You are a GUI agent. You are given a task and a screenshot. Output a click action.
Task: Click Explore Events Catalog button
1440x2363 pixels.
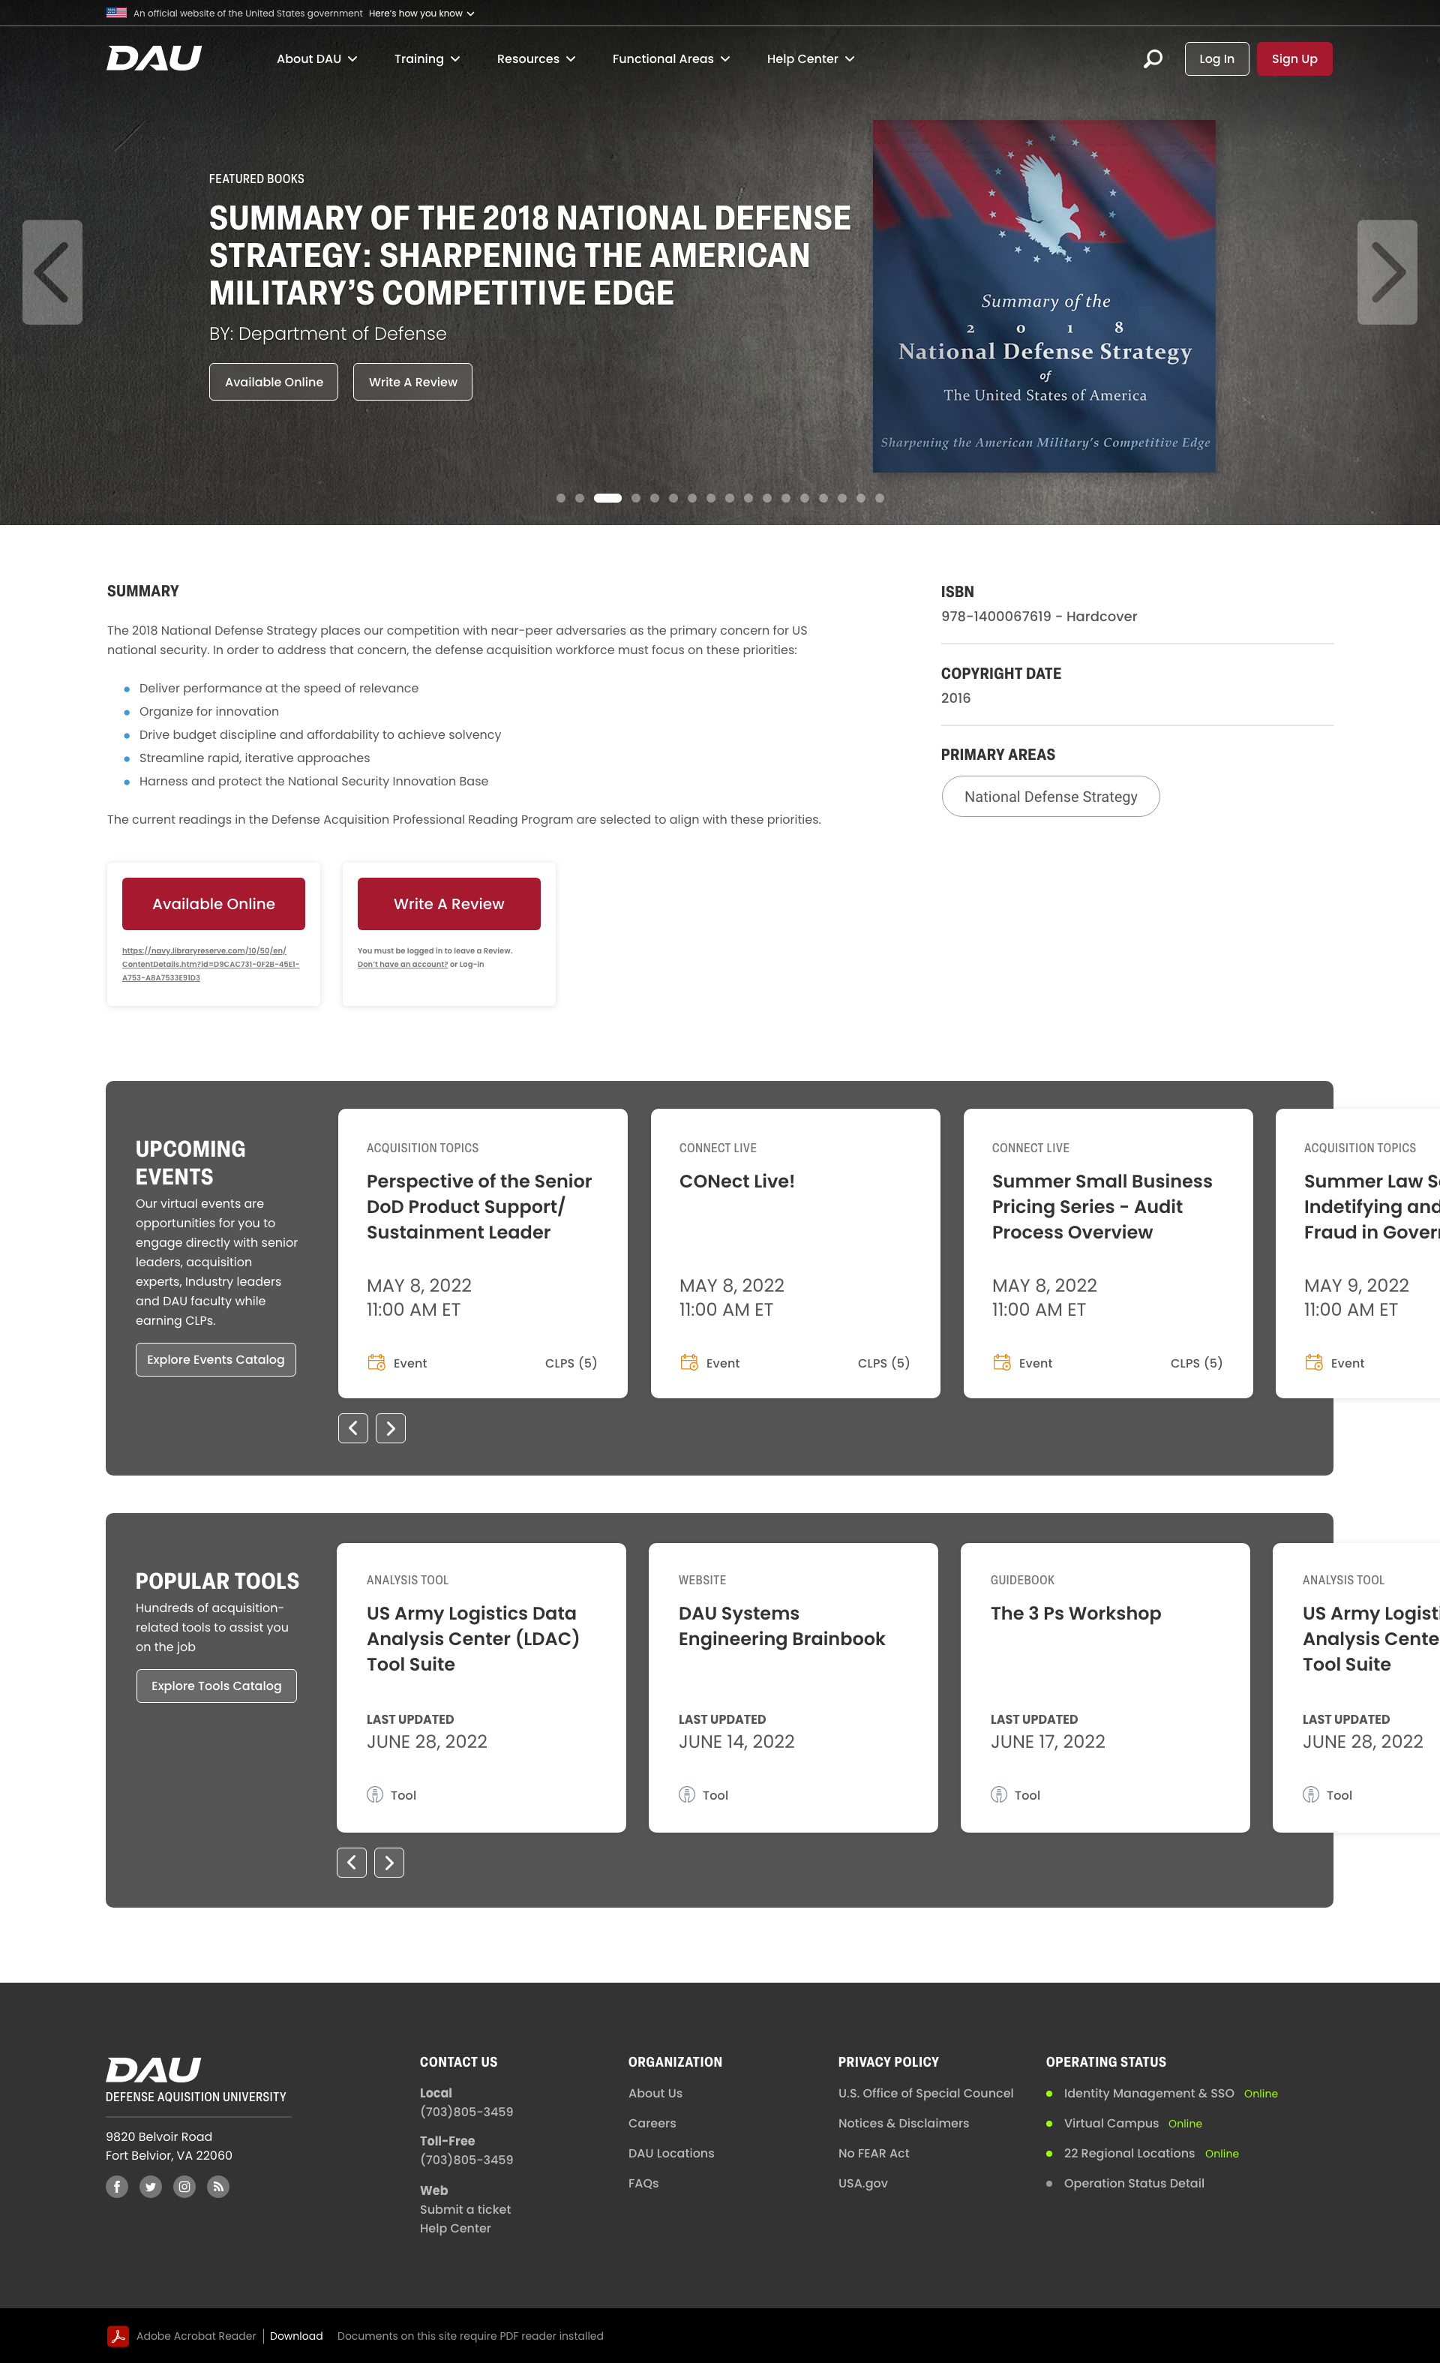pos(216,1359)
